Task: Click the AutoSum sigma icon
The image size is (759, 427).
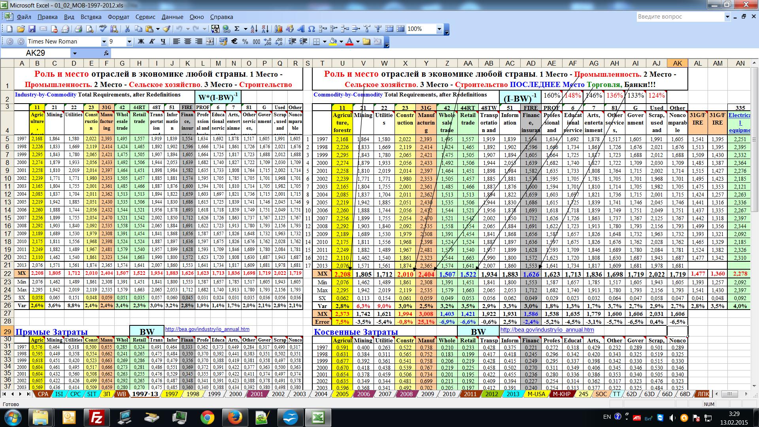Action: coord(237,29)
